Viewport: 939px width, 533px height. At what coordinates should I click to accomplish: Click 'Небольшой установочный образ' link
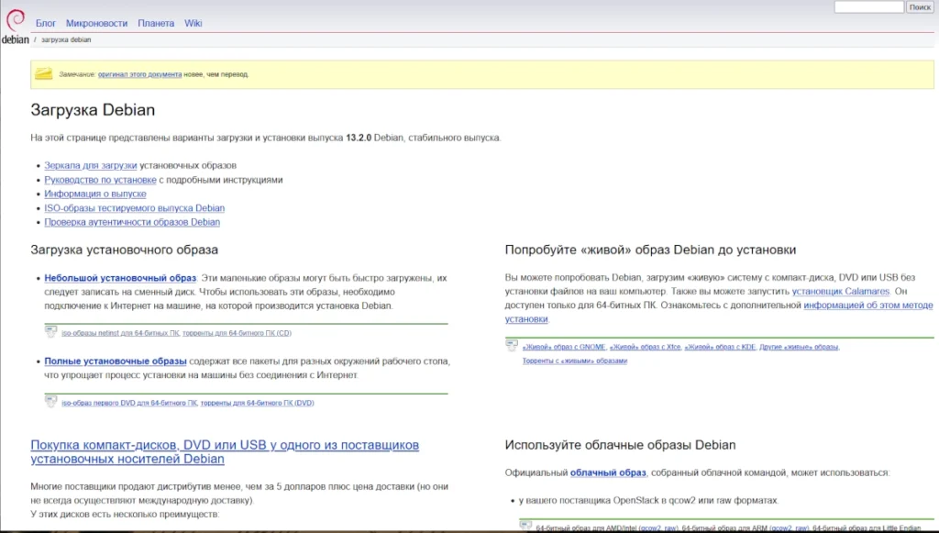point(120,278)
